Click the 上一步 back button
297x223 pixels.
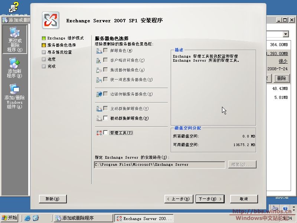point(179,199)
